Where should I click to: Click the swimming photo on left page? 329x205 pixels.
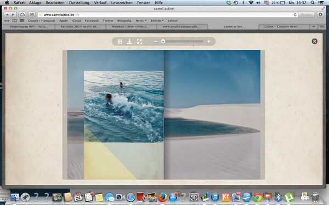click(x=124, y=107)
